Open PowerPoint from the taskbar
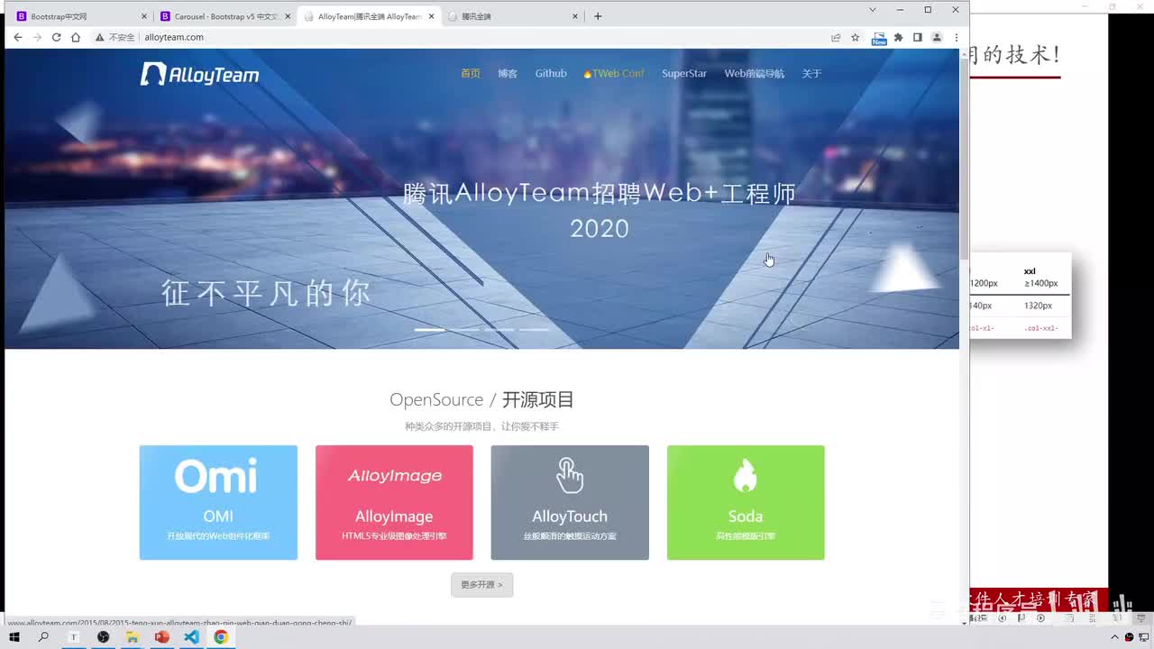The height and width of the screenshot is (649, 1154). coord(162,637)
